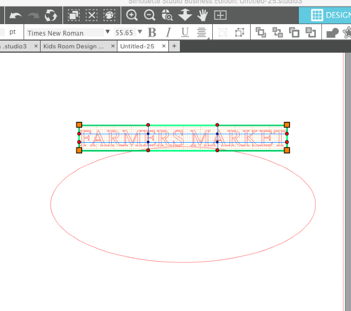Click the greyed-out Group icon

tap(223, 33)
